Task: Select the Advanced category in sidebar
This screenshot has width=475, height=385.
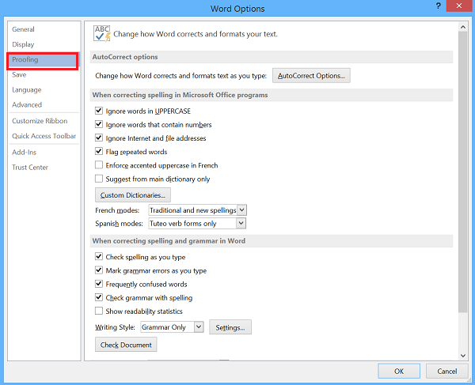Action: point(27,104)
